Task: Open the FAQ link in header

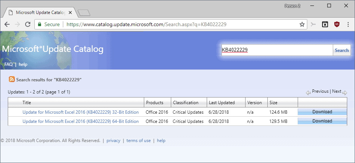Action: (9, 64)
